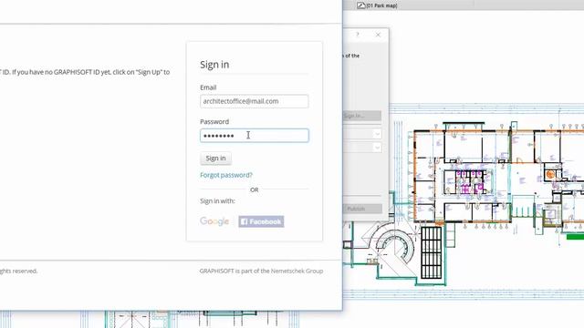Click the black grid element in the floor plan
The image size is (584, 328).
pos(432,252)
